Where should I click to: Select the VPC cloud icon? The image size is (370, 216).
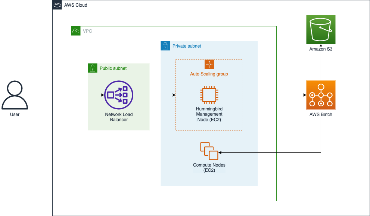[76, 31]
